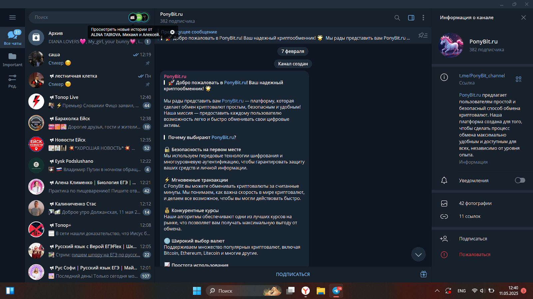The width and height of the screenshot is (533, 299).
Task: Open Топор+ channel avatar
Action: pos(36,229)
